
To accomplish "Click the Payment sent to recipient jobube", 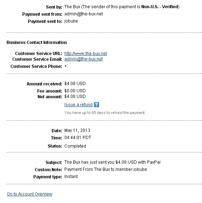I will (71, 21).
